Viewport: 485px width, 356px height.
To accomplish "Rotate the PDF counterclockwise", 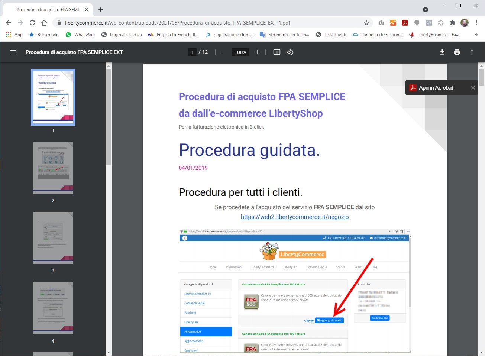I will [x=290, y=52].
